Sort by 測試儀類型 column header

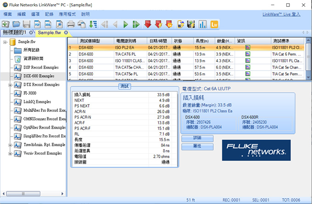[95, 41]
